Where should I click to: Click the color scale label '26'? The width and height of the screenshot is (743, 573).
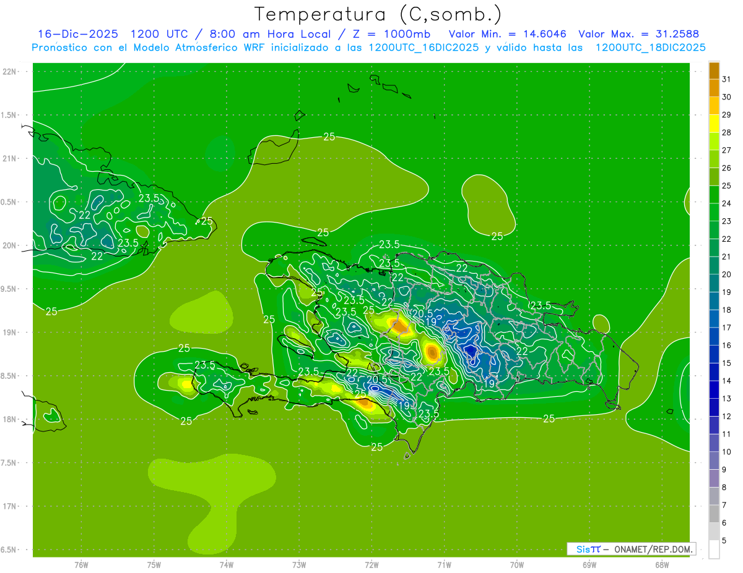pyautogui.click(x=726, y=168)
